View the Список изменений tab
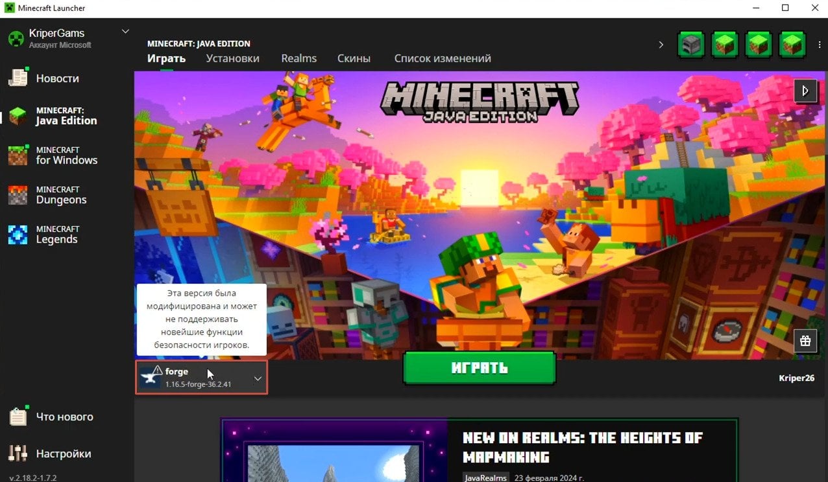The height and width of the screenshot is (482, 828). tap(443, 58)
